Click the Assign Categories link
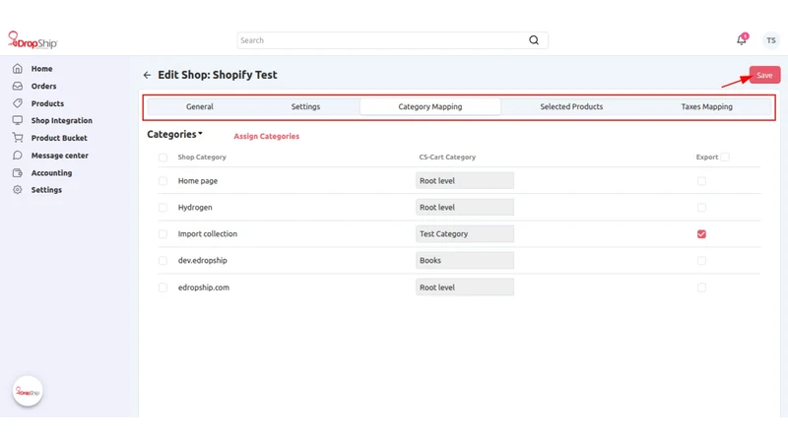 coord(266,136)
